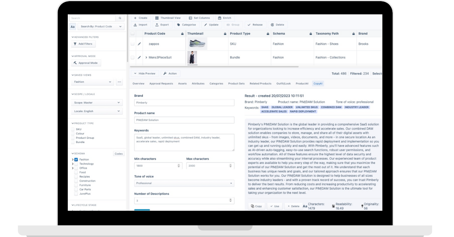Click Use on the generated result
Viewport: 454px width, 237px height.
[275, 206]
